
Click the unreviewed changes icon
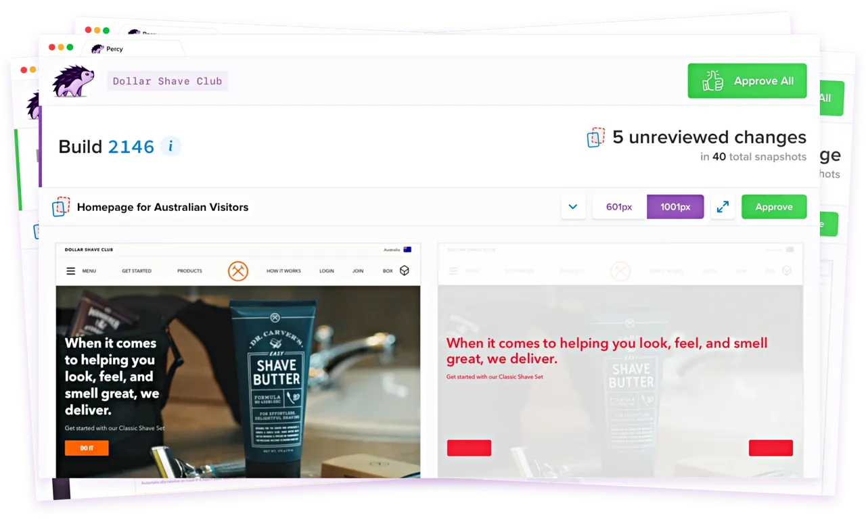click(x=595, y=137)
